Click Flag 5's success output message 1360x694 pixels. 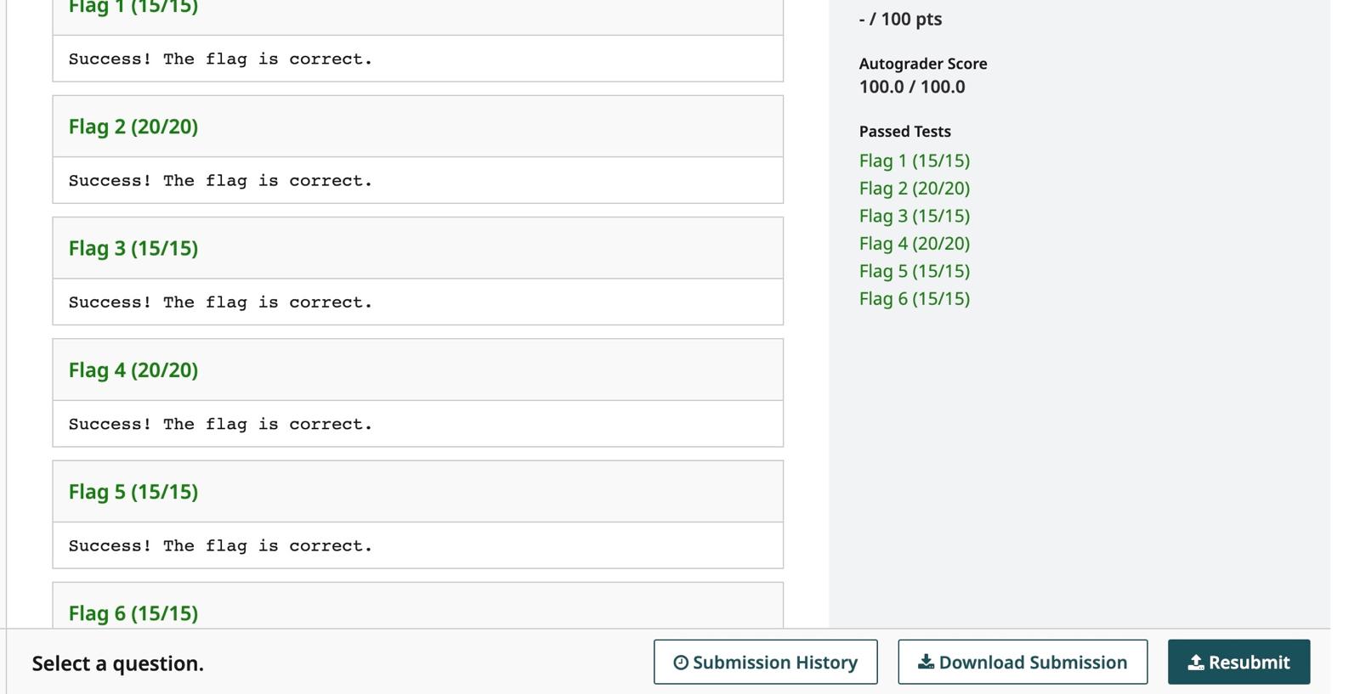220,546
